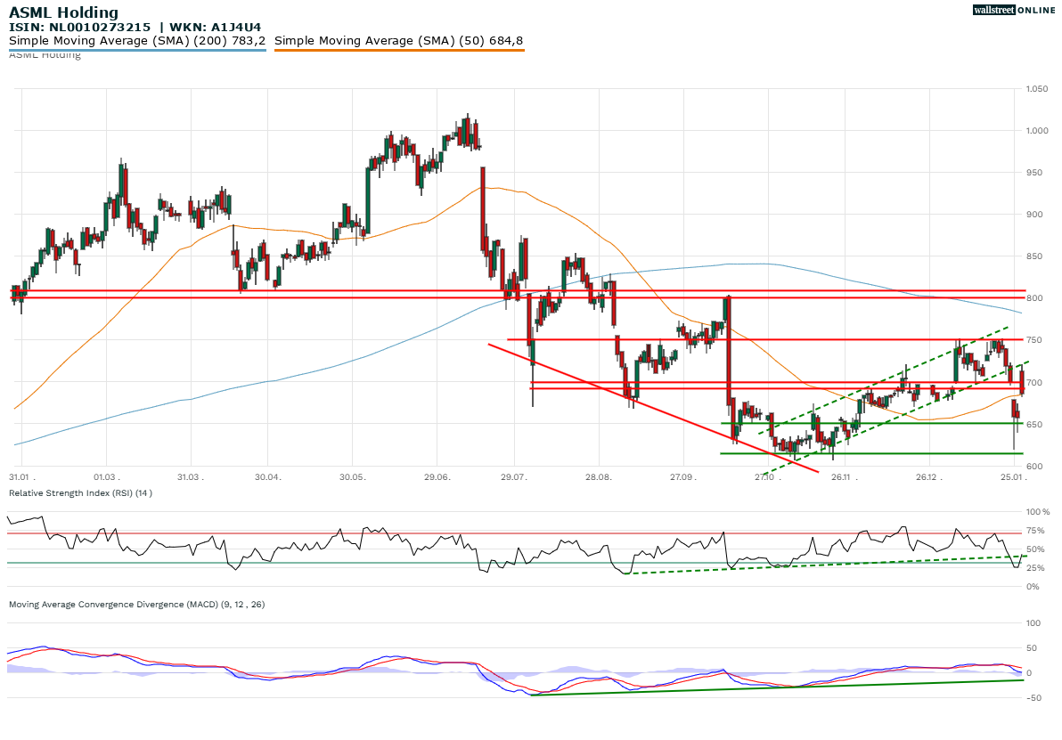Click the blue SMA 200 legend line
Screen dimensions: 1062x740
[x=137, y=50]
